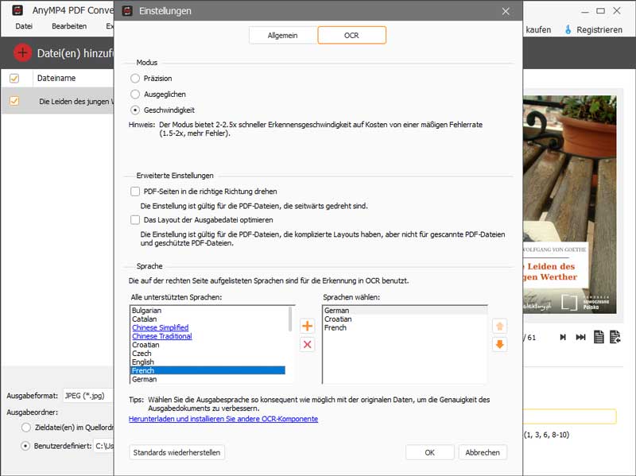Click the Registrieren key icon
The image size is (636, 476).
click(x=568, y=29)
